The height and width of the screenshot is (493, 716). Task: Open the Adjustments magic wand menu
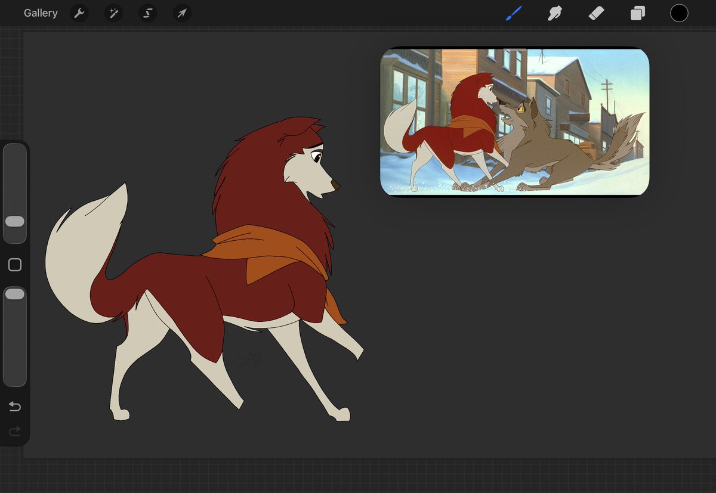tap(113, 13)
